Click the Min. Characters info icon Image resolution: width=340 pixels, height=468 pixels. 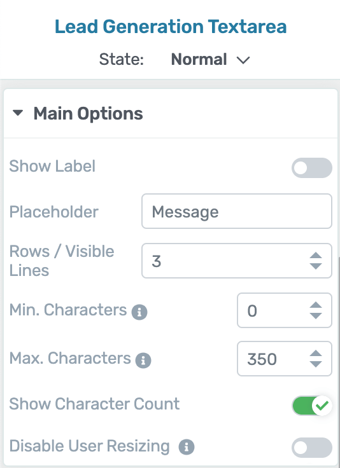pos(139,312)
